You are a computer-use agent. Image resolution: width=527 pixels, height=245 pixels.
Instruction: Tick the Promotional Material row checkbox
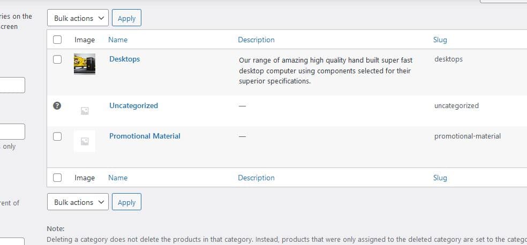coord(57,136)
